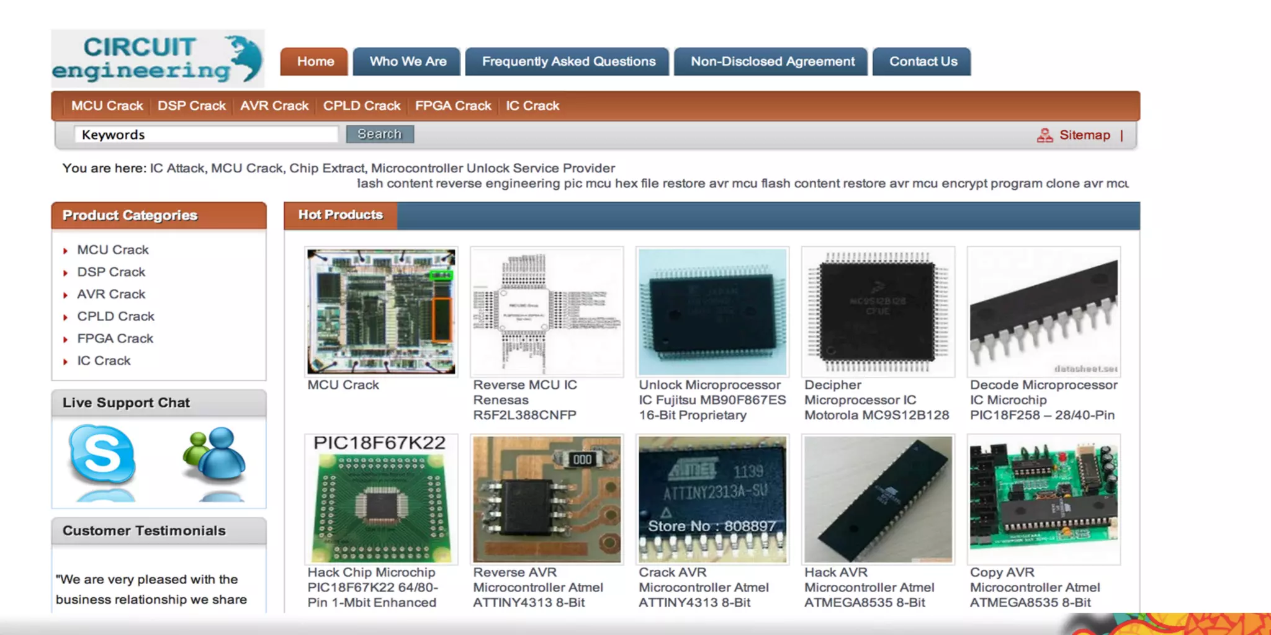The width and height of the screenshot is (1271, 635).
Task: Open the Who We Are tab
Action: [407, 61]
